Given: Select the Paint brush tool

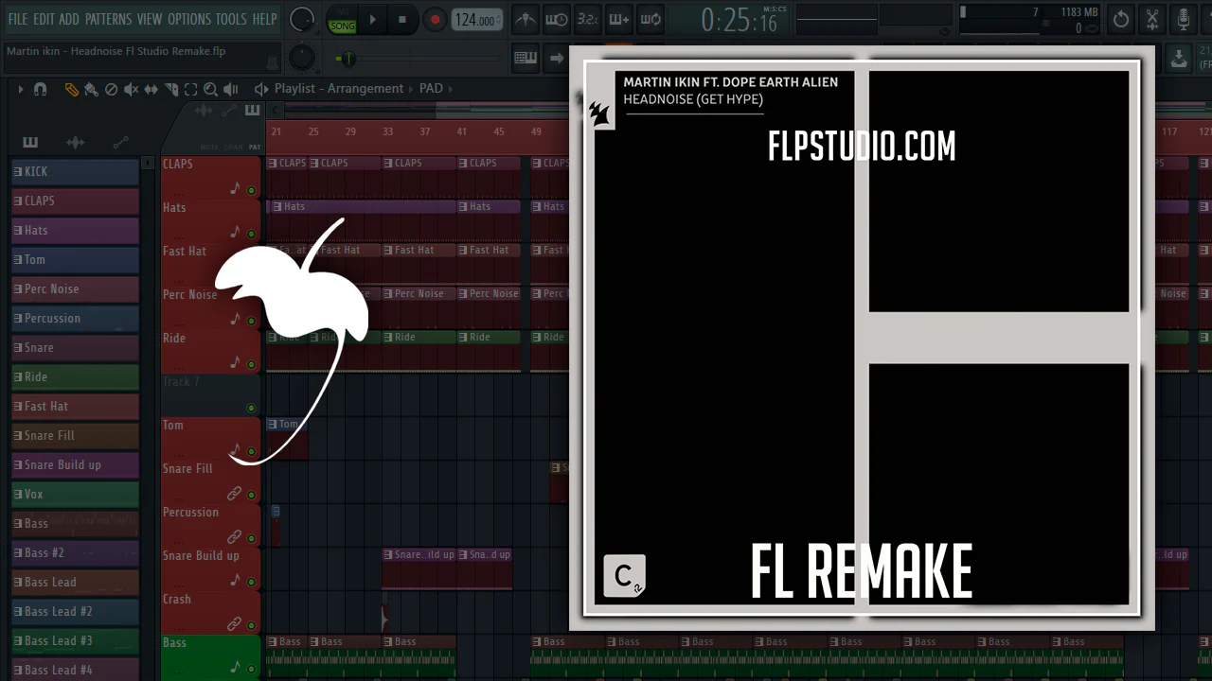Looking at the screenshot, I should (x=91, y=89).
